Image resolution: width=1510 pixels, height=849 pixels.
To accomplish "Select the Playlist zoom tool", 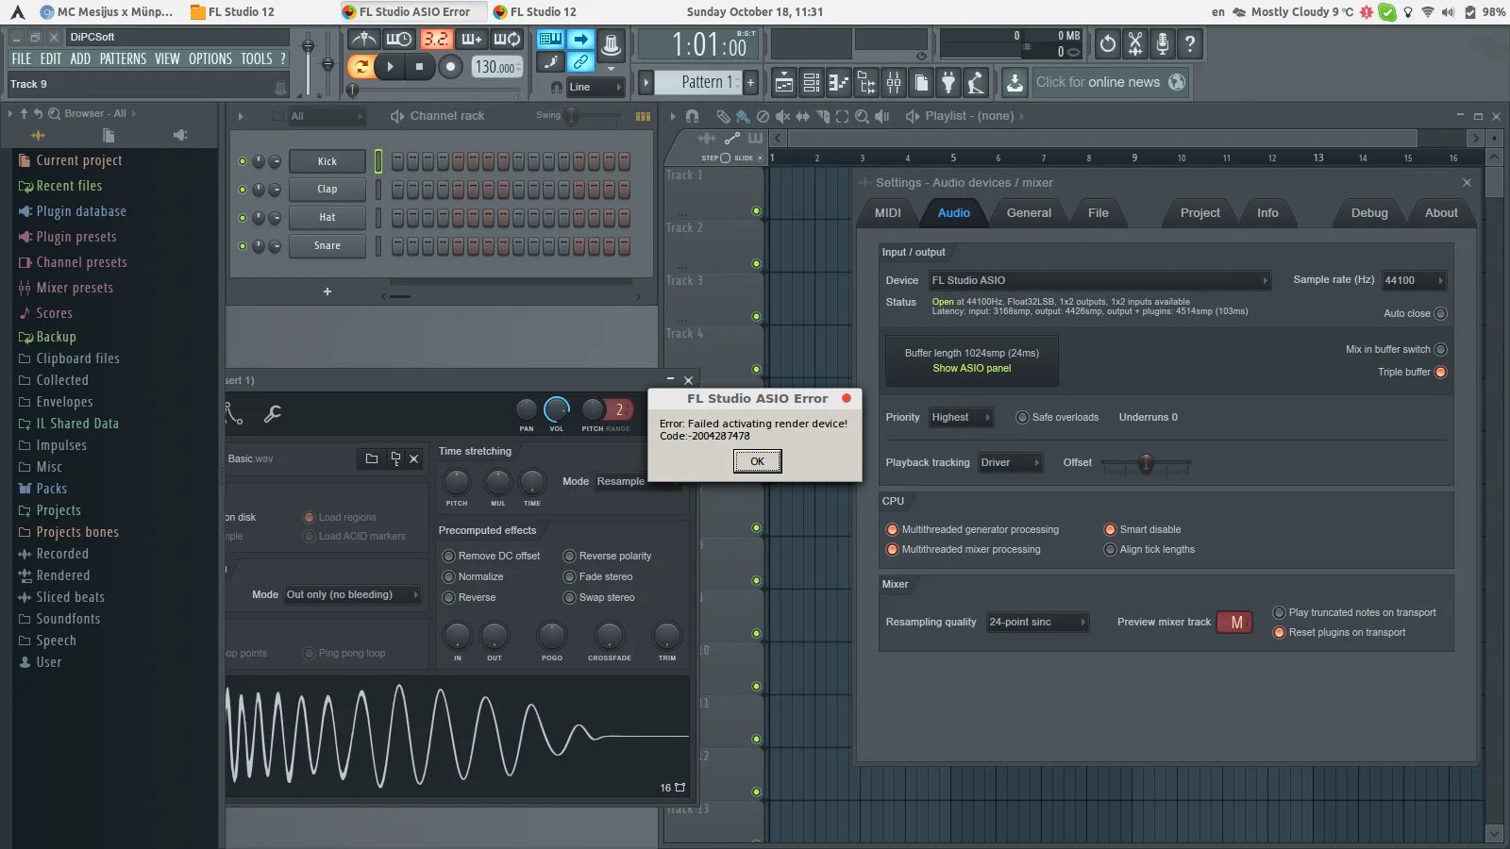I will point(862,116).
